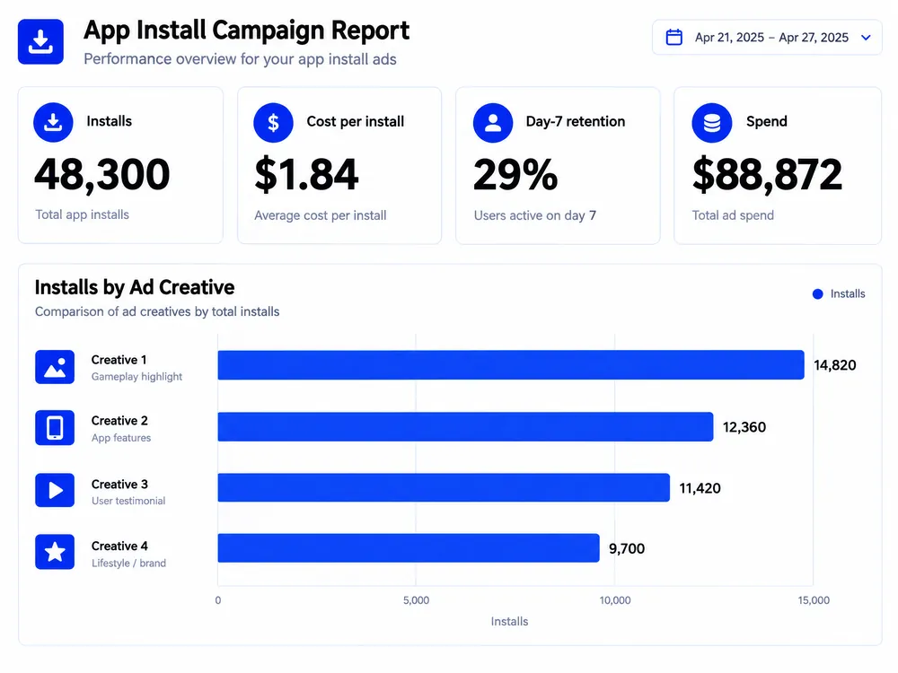Click the Creative 2 phone icon
898x673 pixels.
pos(55,427)
